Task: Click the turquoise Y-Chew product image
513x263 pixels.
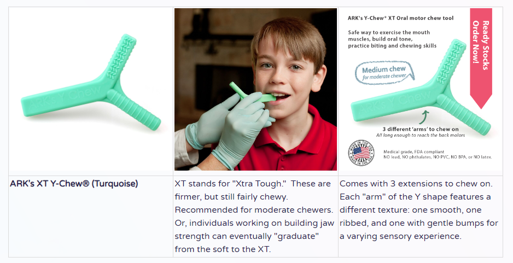Action: pyautogui.click(x=91, y=89)
